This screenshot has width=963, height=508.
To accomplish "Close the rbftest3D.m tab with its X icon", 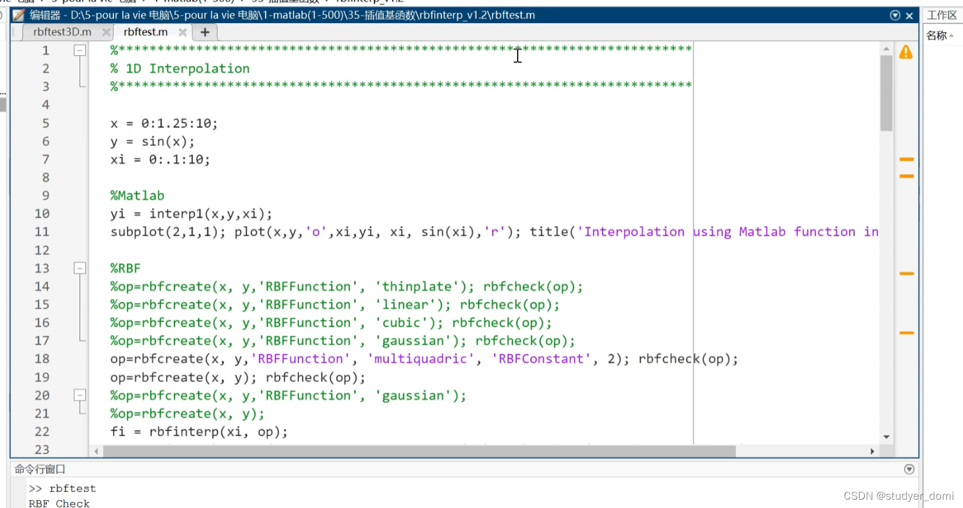I will pyautogui.click(x=106, y=31).
